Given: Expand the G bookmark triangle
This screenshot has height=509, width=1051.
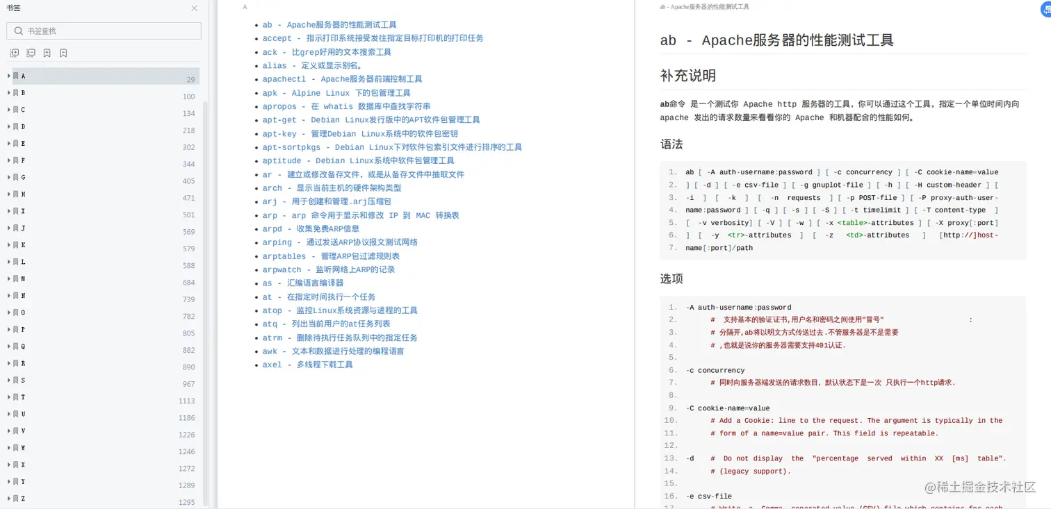Looking at the screenshot, I should [8, 177].
